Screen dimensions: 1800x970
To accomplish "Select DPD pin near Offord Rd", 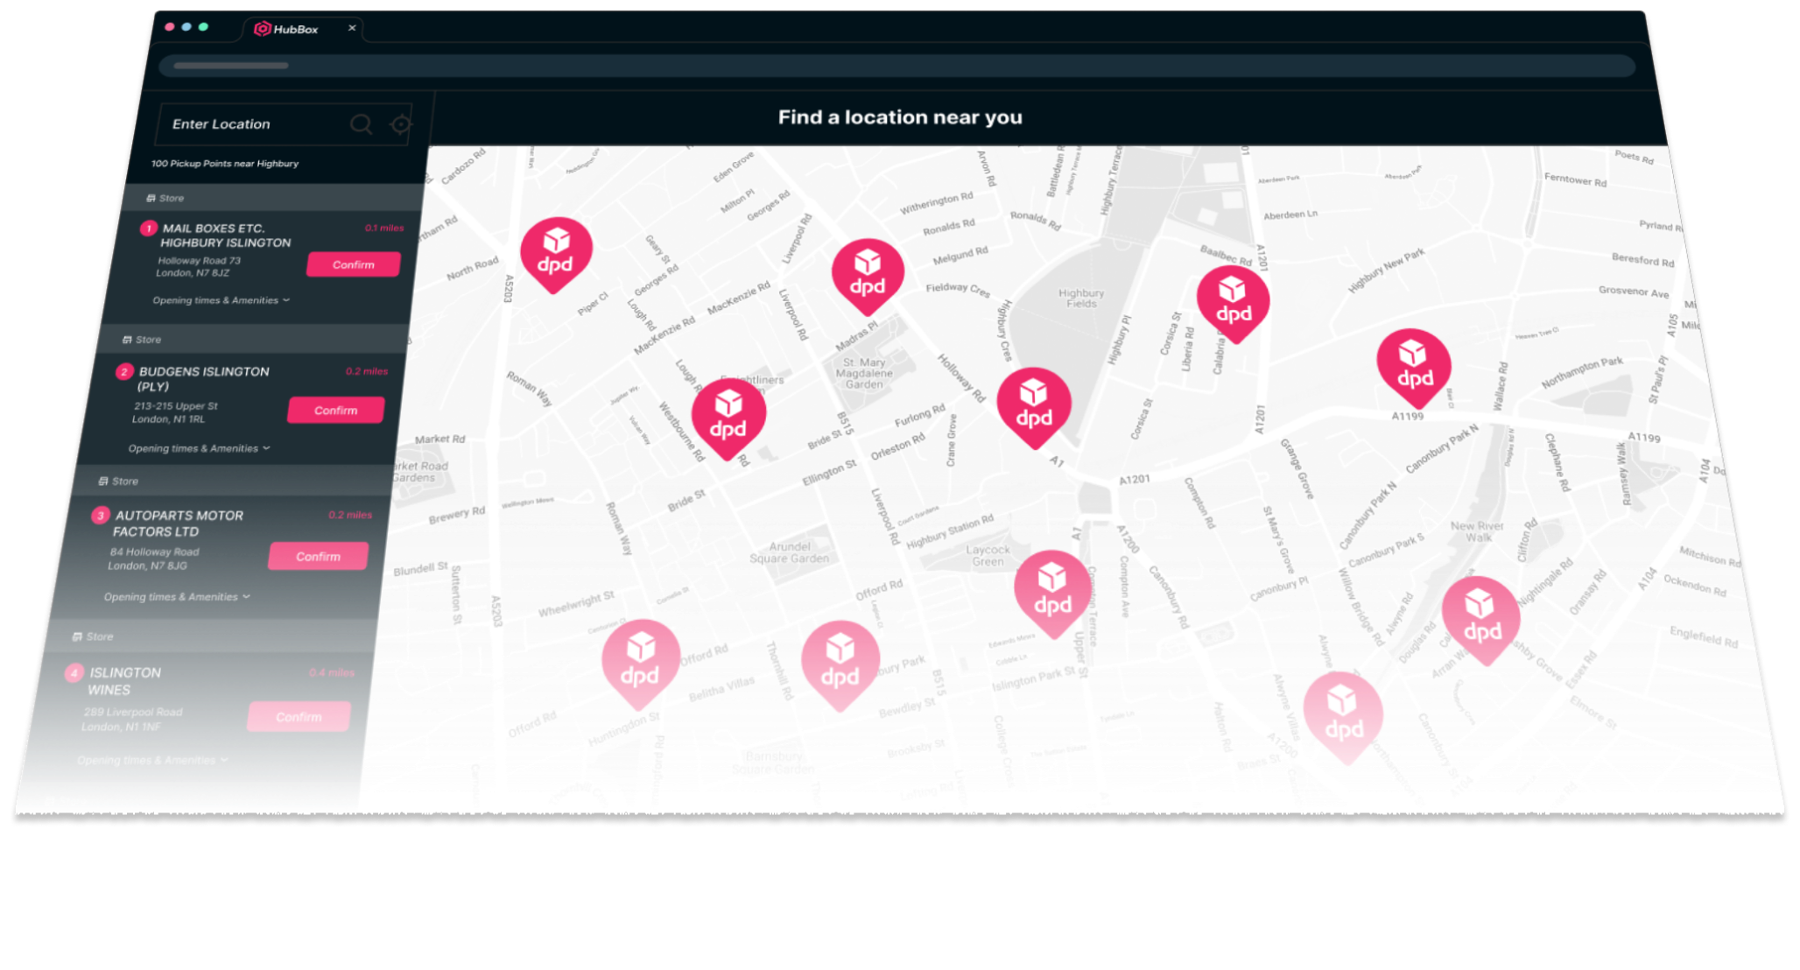I will point(640,662).
